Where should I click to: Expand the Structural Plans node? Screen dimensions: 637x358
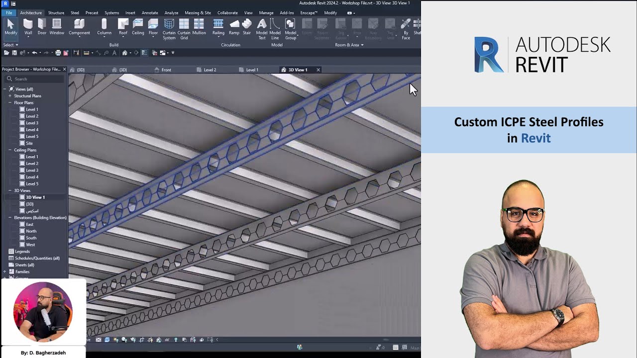coord(10,96)
